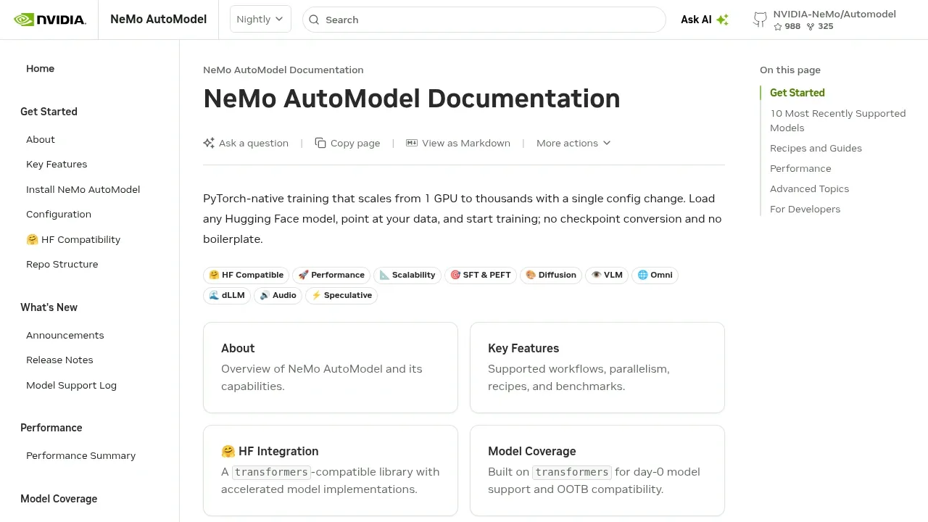928x522 pixels.
Task: Click Ask a question button
Action: coord(246,143)
